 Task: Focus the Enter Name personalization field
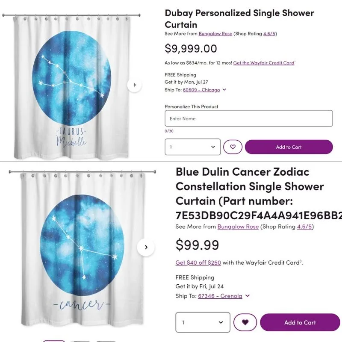pyautogui.click(x=249, y=118)
